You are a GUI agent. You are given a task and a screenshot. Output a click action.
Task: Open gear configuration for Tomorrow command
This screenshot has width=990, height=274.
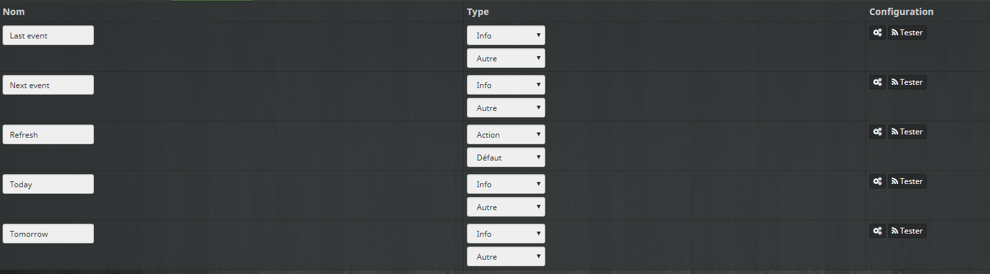click(878, 231)
